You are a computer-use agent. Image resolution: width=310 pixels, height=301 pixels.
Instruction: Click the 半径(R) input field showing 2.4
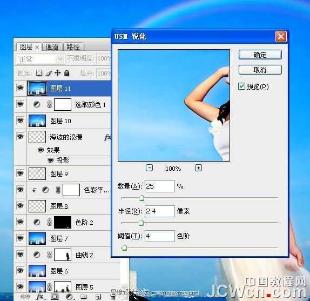coord(160,211)
